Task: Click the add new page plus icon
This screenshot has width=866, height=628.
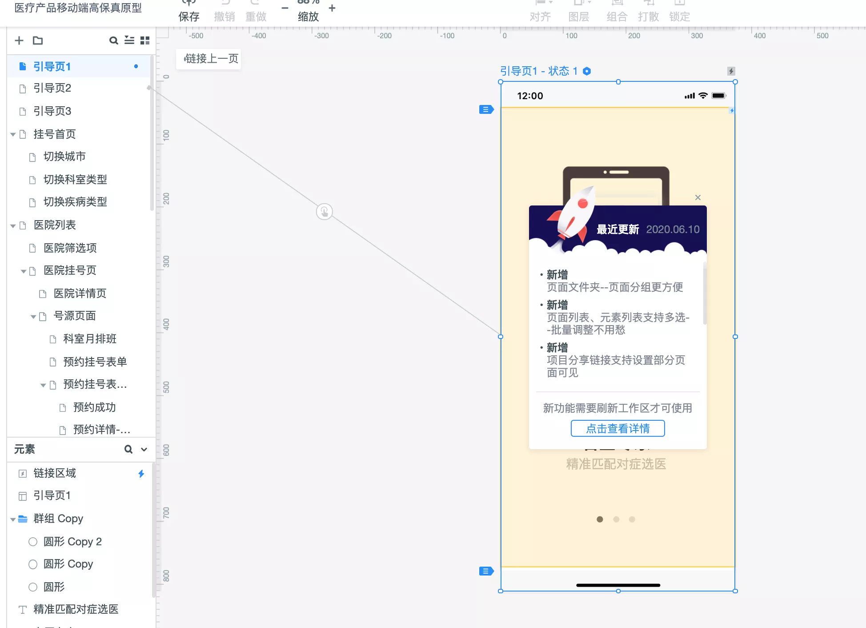Action: [19, 40]
